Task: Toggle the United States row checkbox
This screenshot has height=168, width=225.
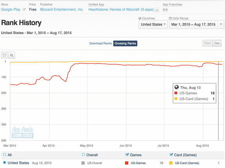Action: tap(5, 163)
